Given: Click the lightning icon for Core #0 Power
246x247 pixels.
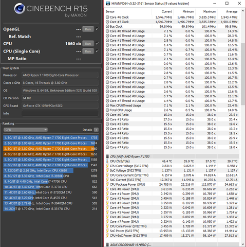Looking at the screenshot, I should pos(107,189).
